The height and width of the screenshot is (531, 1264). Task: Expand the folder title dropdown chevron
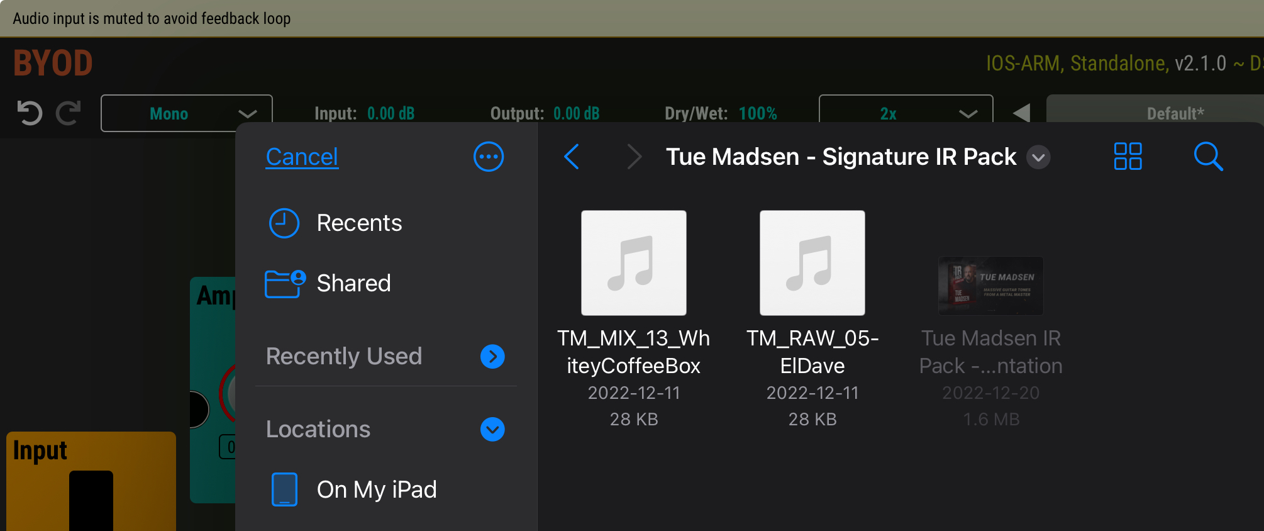[x=1038, y=157]
